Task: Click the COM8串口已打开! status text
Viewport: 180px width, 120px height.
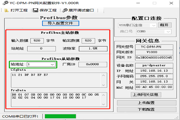Action: click(x=20, y=116)
